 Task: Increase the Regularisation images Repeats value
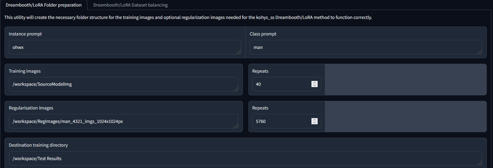[x=314, y=119]
